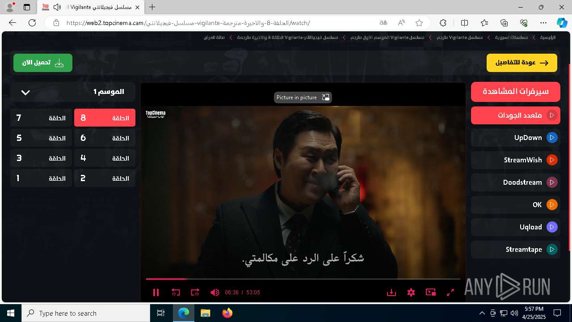Open browser extensions icon
The image size is (572, 322).
(x=443, y=23)
